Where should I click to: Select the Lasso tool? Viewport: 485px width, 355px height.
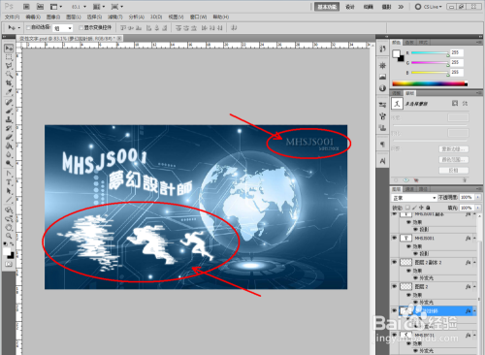9,66
